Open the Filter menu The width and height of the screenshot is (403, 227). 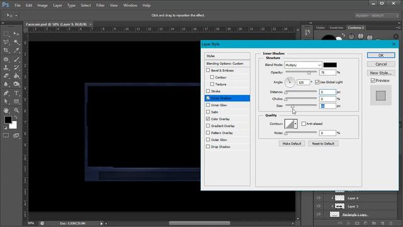pos(100,6)
